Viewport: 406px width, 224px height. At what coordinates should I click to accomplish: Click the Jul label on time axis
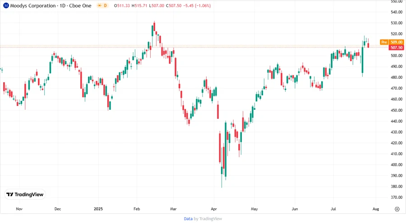(333, 209)
